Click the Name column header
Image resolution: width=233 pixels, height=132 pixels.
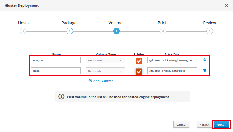(x=56, y=54)
